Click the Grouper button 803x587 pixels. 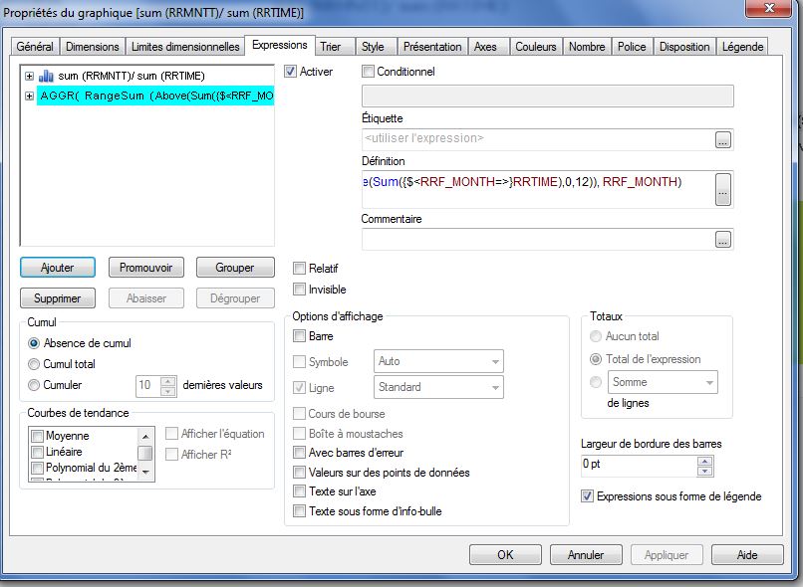(x=235, y=268)
